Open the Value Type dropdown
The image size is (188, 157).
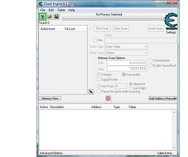(x=126, y=53)
